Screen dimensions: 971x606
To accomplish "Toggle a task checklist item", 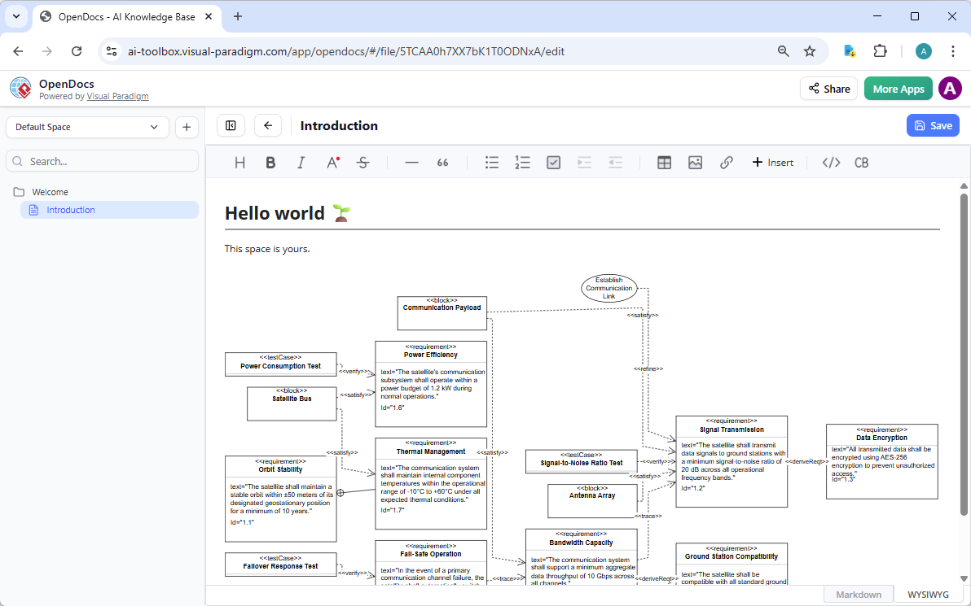I will coord(553,162).
